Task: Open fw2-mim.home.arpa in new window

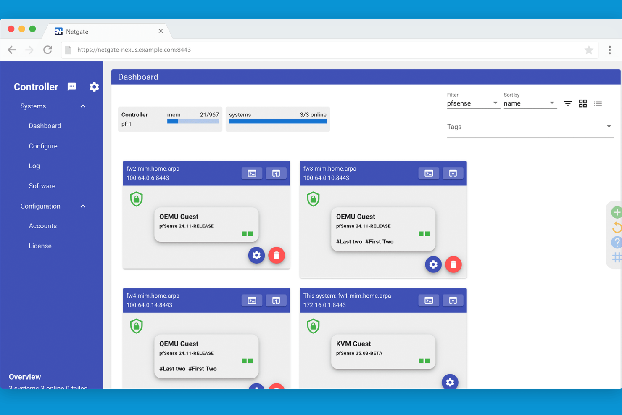Action: click(276, 173)
